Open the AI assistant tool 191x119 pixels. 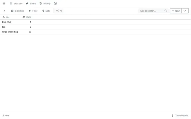[59, 11]
